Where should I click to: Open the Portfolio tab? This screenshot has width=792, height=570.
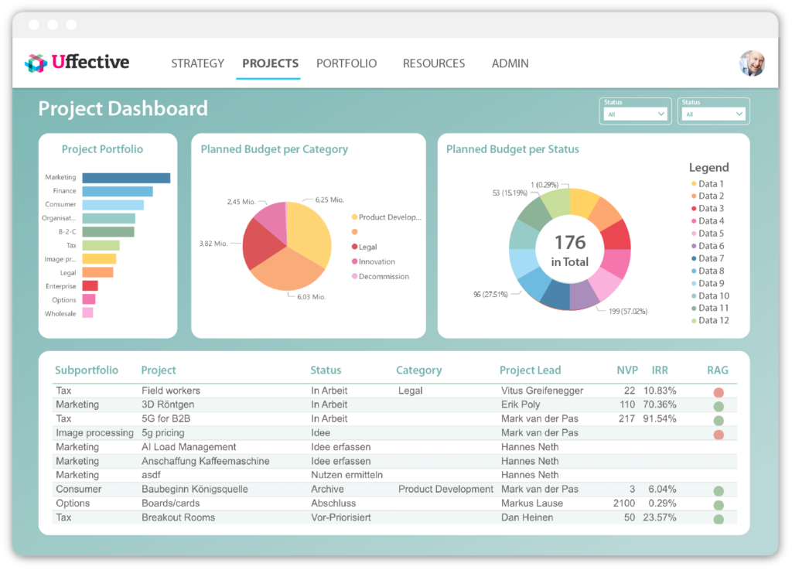[346, 63]
